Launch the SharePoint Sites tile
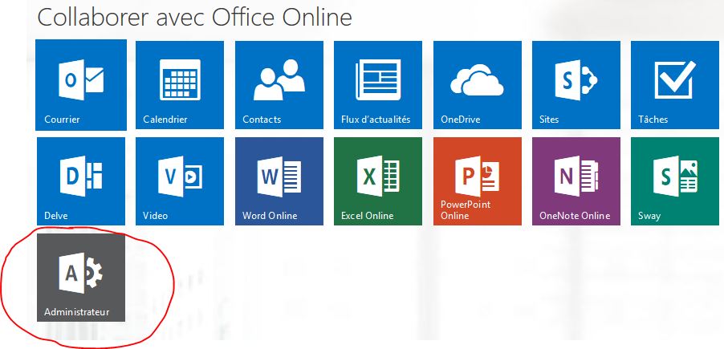 tap(576, 85)
